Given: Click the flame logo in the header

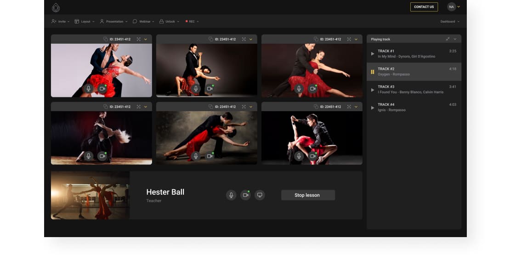Looking at the screenshot, I should coord(56,7).
